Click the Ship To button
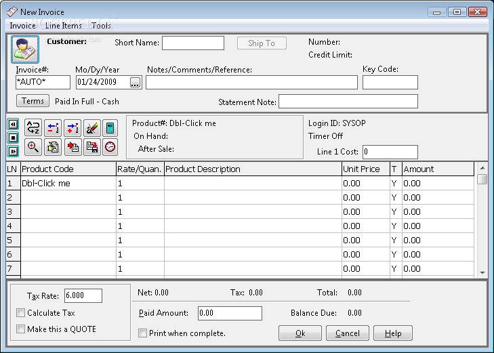 coord(262,43)
